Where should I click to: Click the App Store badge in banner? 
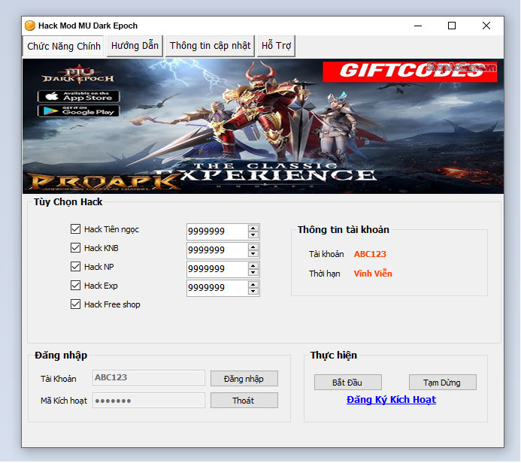(79, 97)
